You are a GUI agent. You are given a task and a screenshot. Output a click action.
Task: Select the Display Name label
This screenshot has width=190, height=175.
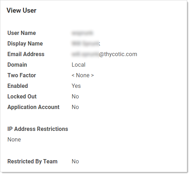coord(25,43)
